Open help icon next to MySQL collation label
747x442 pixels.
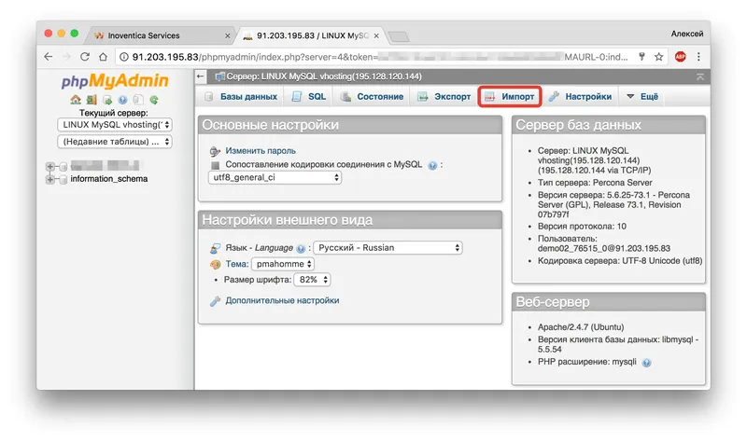(x=432, y=166)
